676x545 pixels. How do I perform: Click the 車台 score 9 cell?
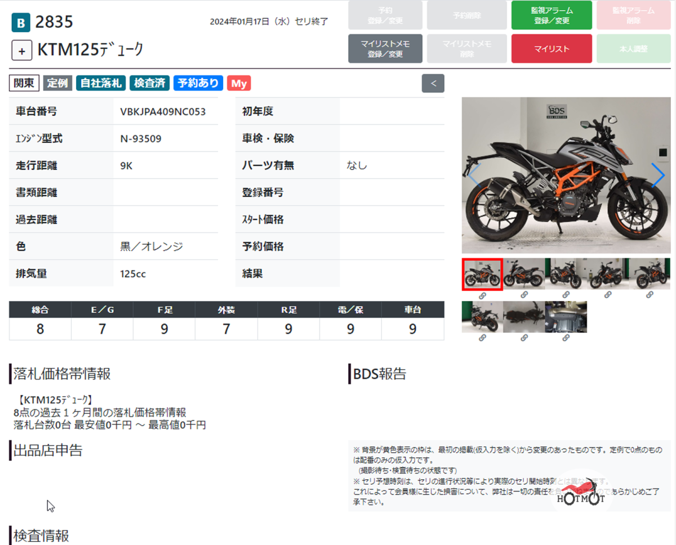[413, 329]
